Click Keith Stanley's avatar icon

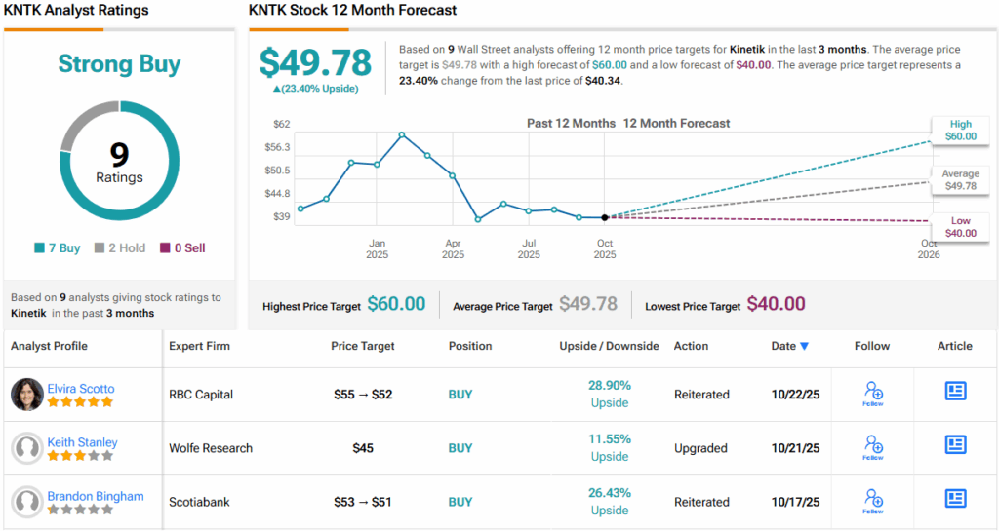click(26, 448)
